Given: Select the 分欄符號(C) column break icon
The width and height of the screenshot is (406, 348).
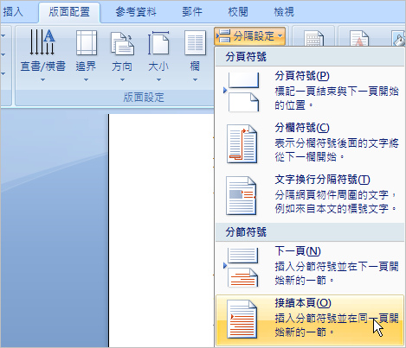Looking at the screenshot, I should click(242, 143).
